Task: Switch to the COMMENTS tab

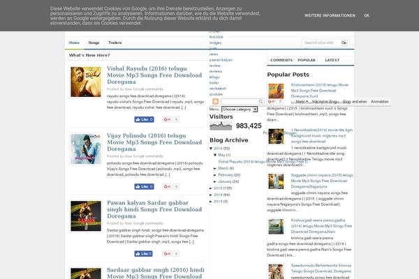Action: 281,61
